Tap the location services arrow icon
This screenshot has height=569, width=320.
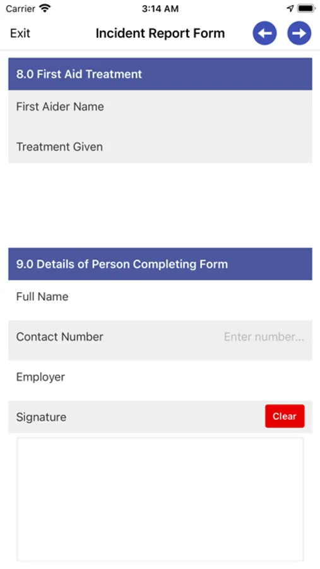pyautogui.click(x=290, y=8)
